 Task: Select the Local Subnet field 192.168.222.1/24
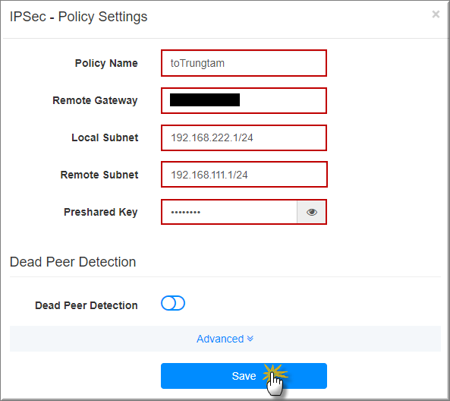pyautogui.click(x=244, y=137)
